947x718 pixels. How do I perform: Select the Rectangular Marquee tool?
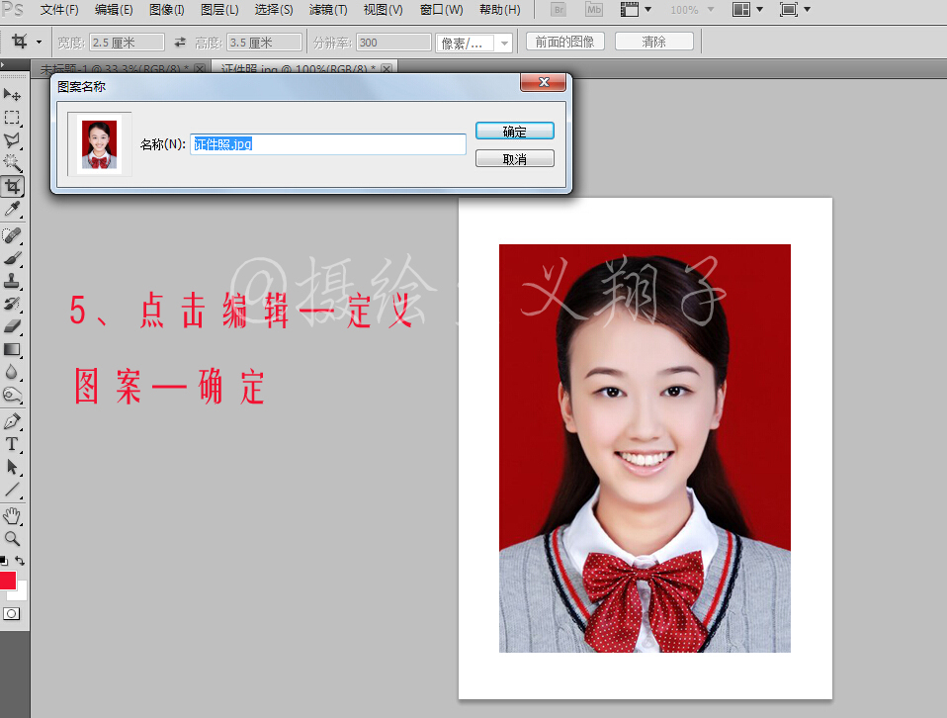click(12, 117)
